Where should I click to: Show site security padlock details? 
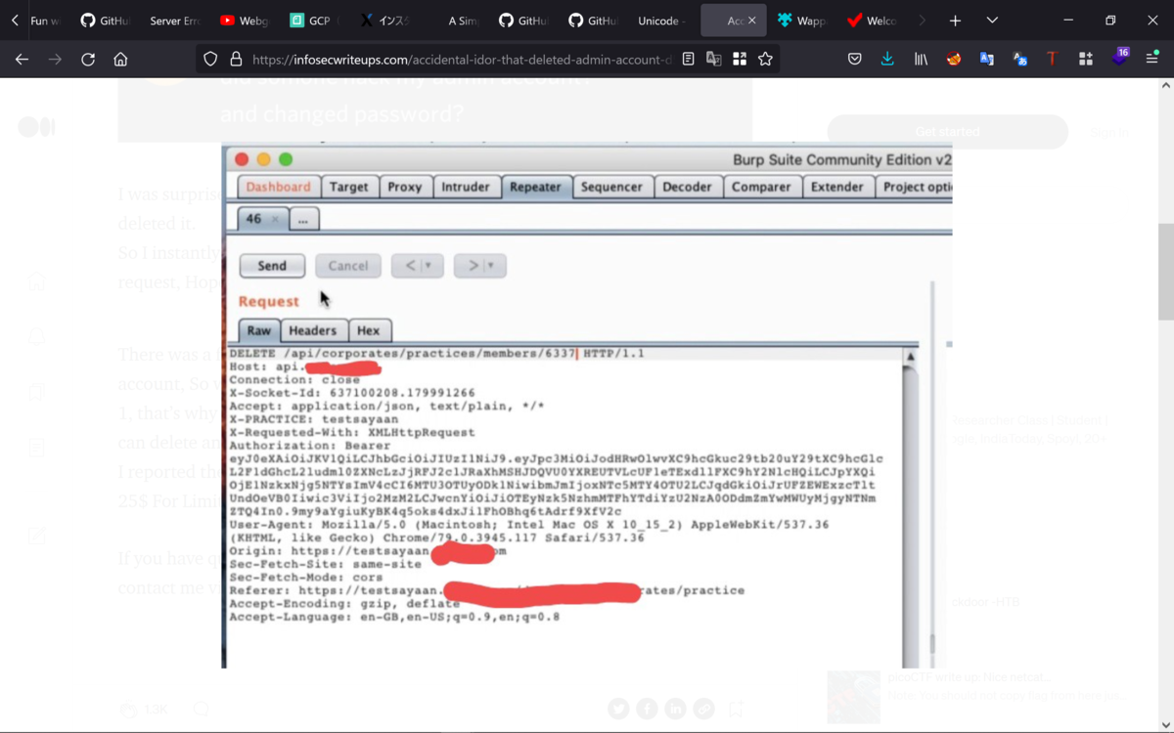(x=235, y=60)
